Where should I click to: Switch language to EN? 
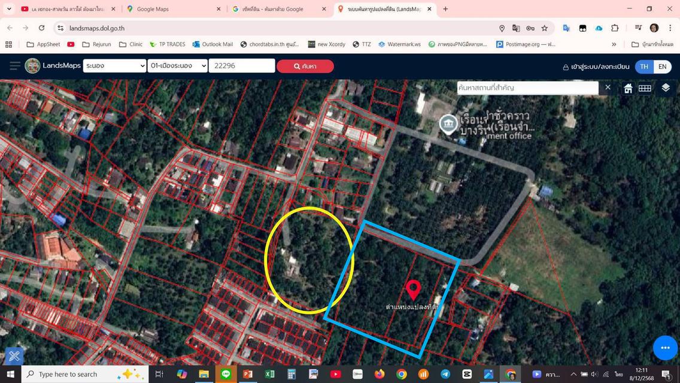point(663,66)
